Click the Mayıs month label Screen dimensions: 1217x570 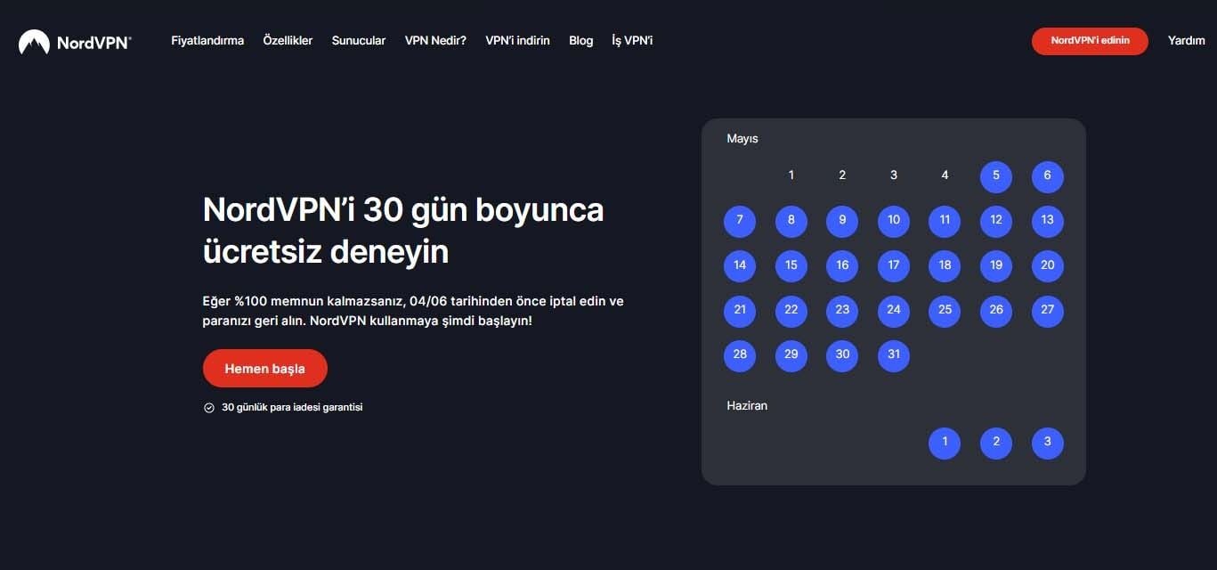[742, 139]
